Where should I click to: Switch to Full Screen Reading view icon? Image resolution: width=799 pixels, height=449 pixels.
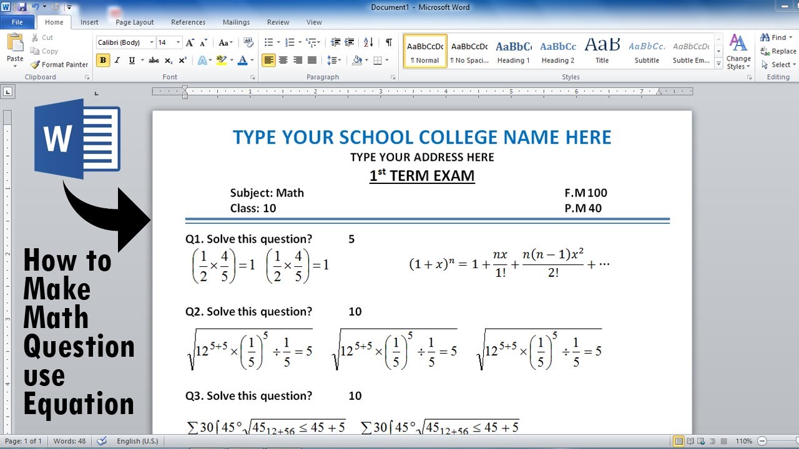click(691, 441)
